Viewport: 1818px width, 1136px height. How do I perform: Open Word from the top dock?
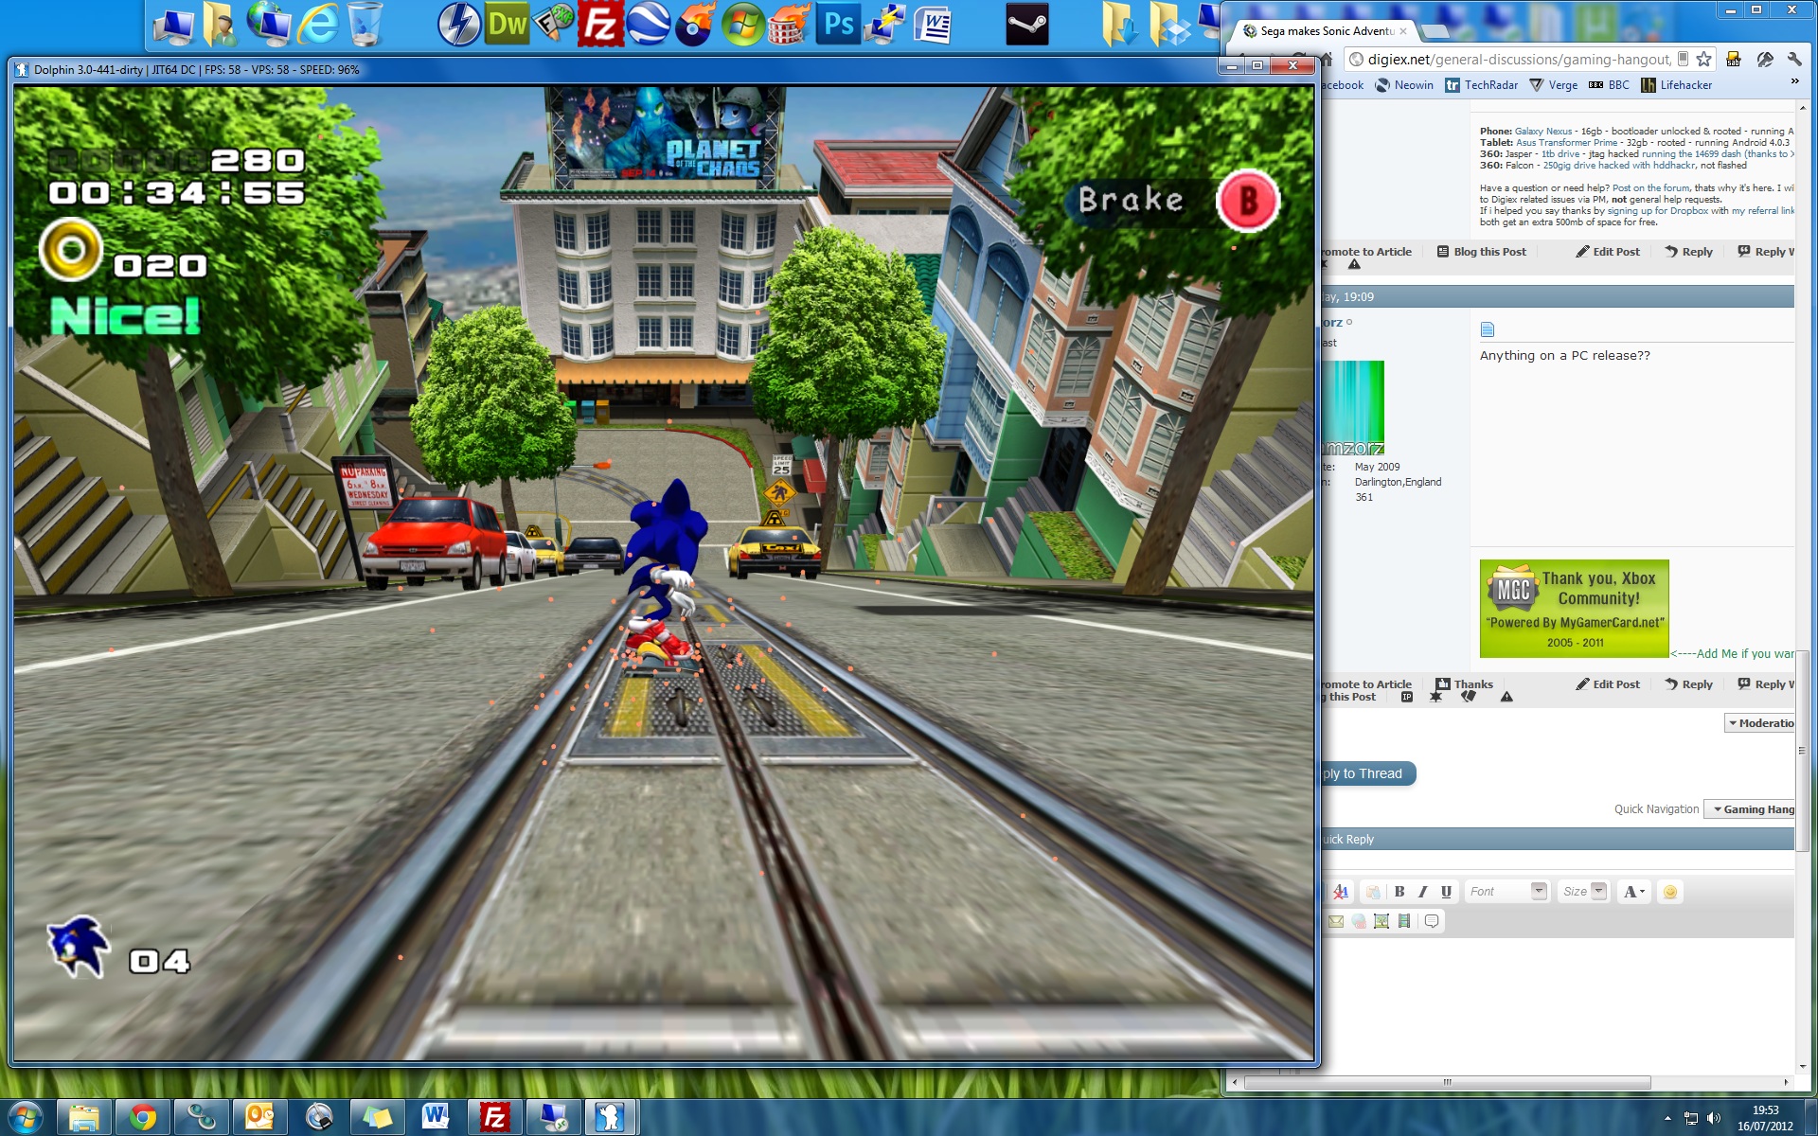(x=932, y=24)
